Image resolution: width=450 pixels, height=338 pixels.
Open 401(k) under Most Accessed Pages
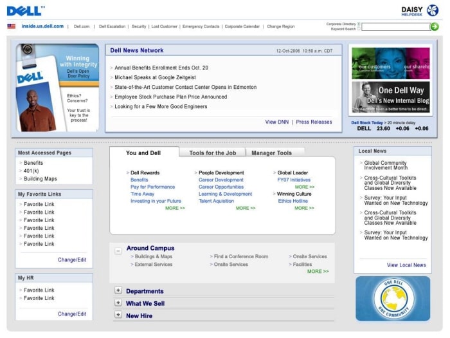click(x=31, y=171)
